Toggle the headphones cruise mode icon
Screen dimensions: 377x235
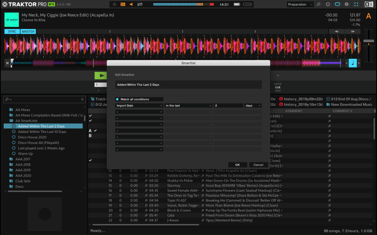(x=337, y=4)
